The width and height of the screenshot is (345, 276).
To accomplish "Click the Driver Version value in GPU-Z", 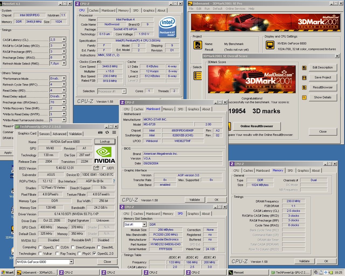I will tap(76, 214).
